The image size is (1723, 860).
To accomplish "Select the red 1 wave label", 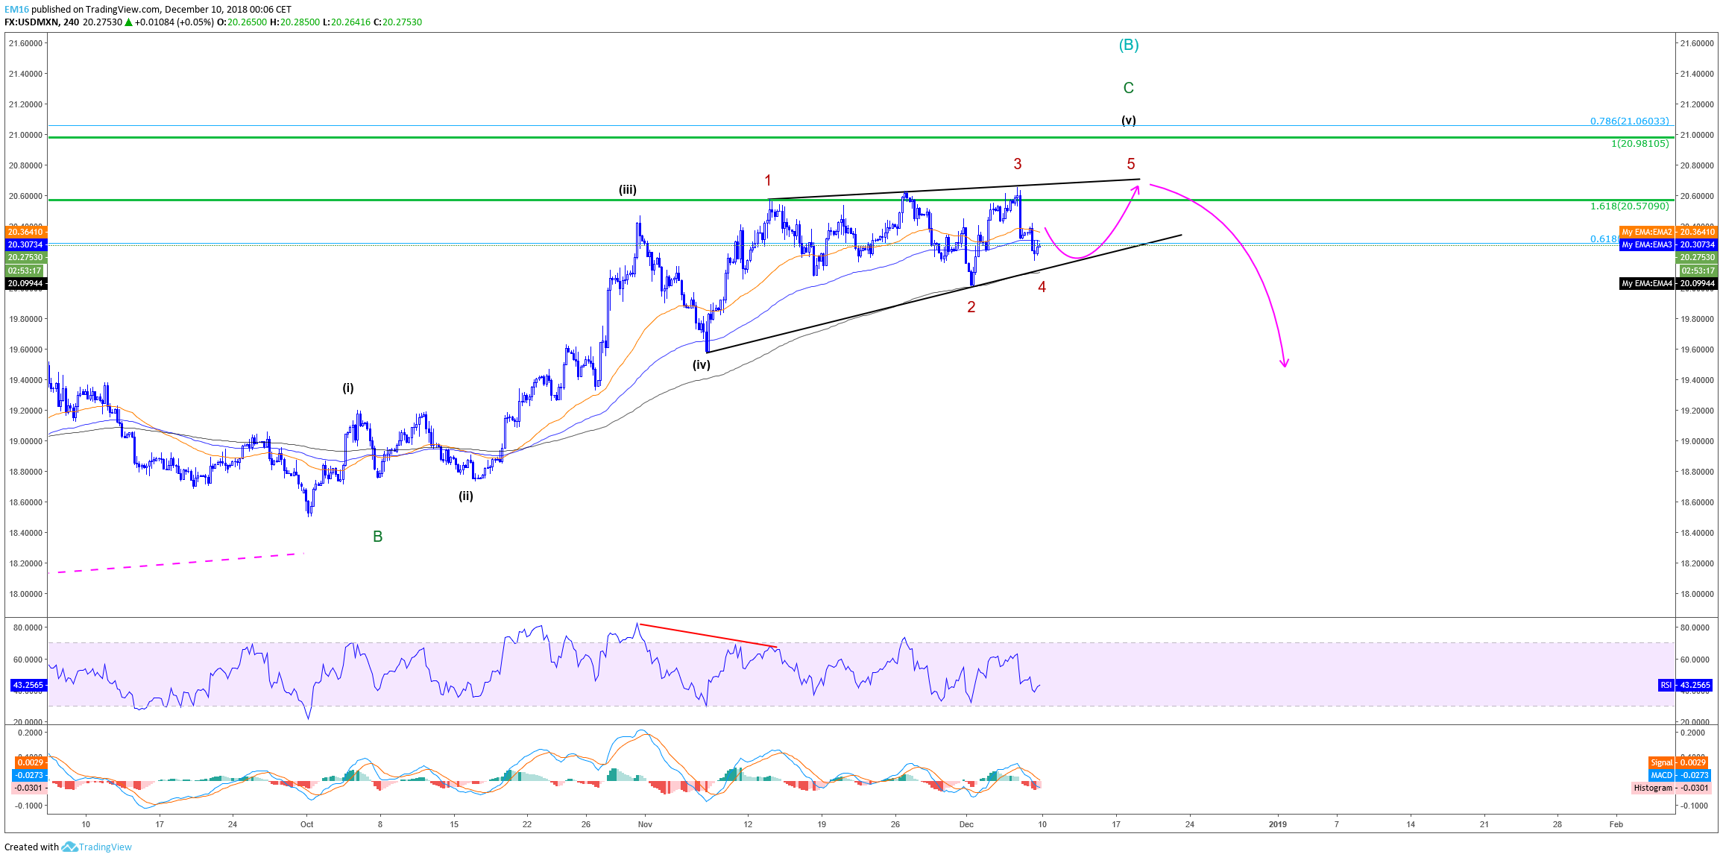I will click(x=768, y=180).
